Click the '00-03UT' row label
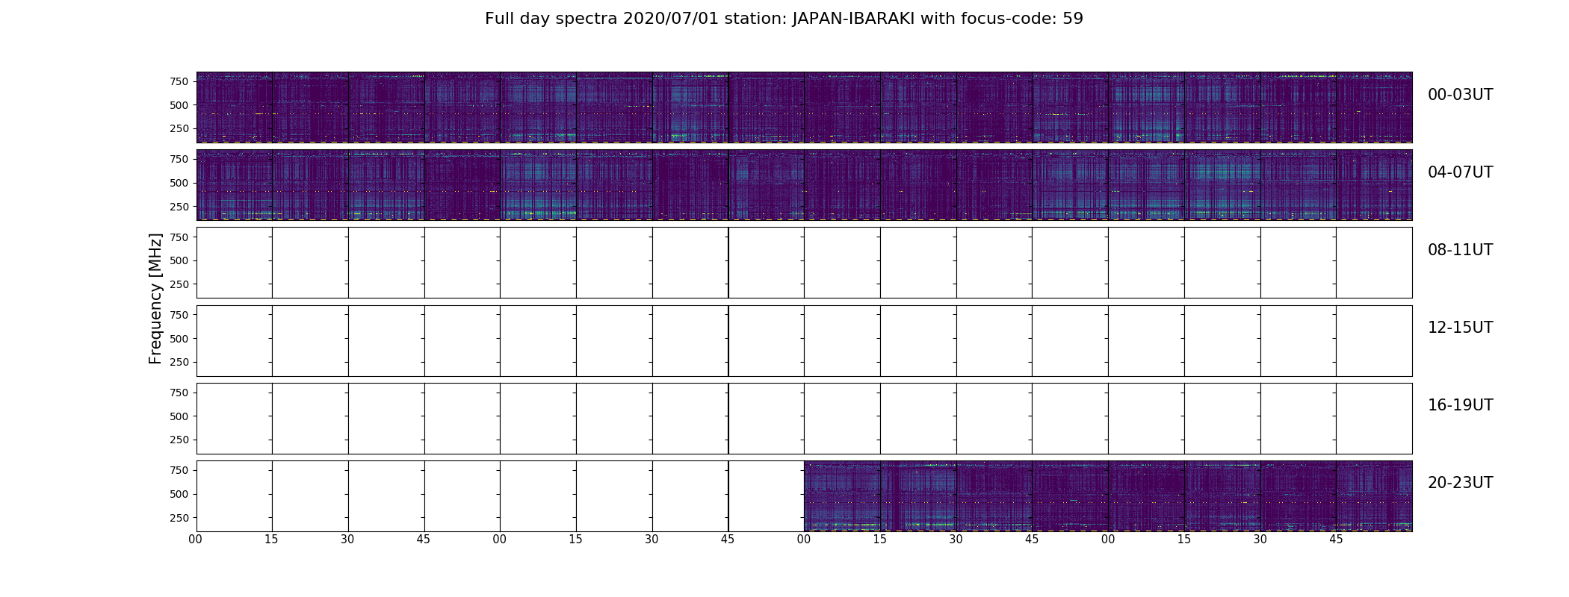1569x597 pixels. (x=1460, y=95)
